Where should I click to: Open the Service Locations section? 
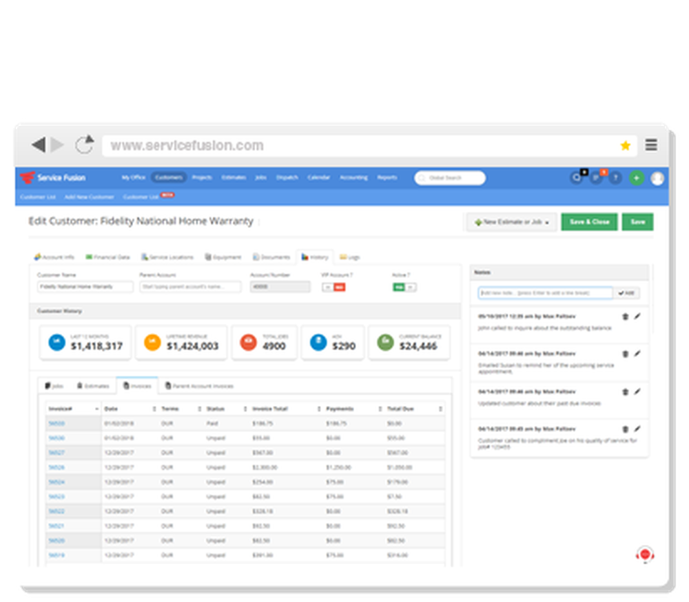[145, 257]
